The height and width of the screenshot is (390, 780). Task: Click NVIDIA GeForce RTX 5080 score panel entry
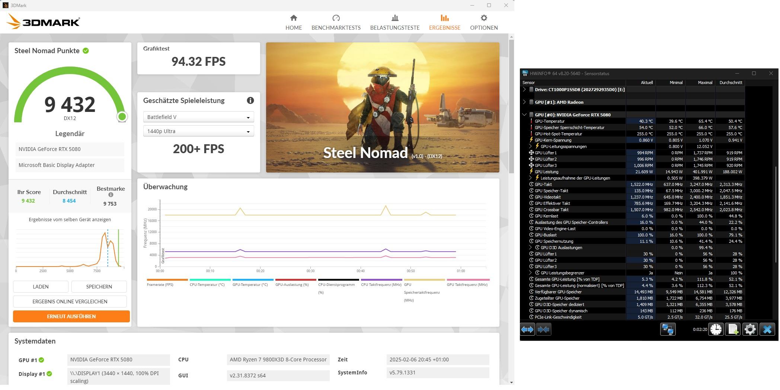[x=70, y=149]
